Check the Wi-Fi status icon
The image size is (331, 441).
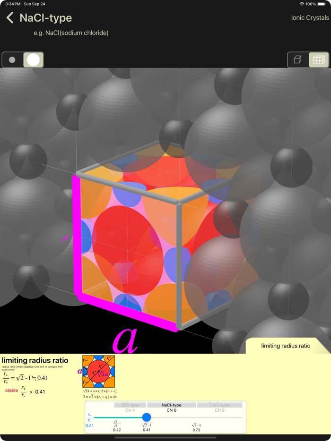302,4
